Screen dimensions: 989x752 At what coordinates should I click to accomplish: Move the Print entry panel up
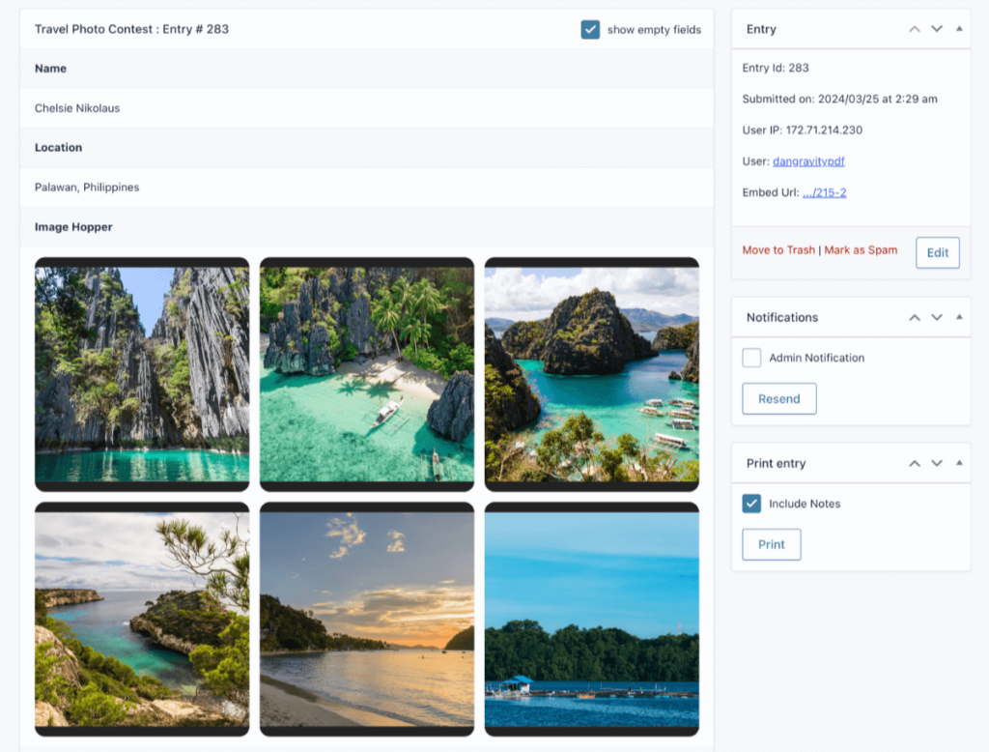point(915,463)
